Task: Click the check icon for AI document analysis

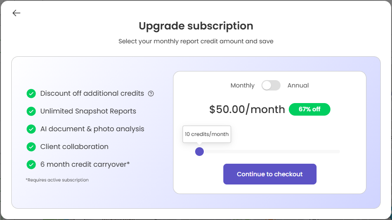Action: point(31,129)
